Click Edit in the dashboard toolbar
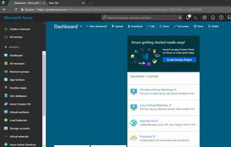The width and height of the screenshot is (231, 147). tap(151, 26)
